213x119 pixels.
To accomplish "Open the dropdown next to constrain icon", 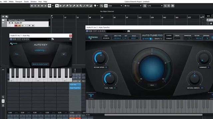I will (x=53, y=6).
